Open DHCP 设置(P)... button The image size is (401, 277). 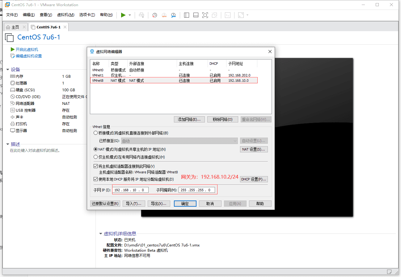pyautogui.click(x=254, y=179)
